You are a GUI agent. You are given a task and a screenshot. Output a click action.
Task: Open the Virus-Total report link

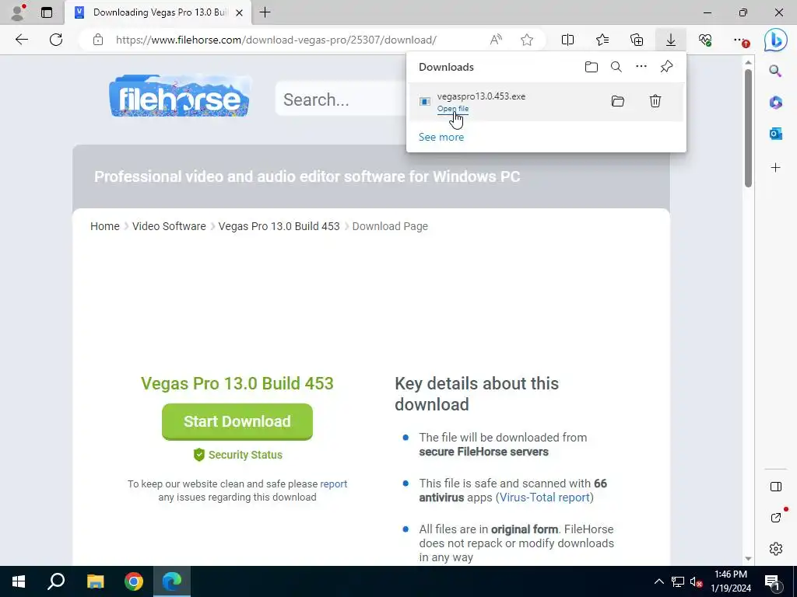(x=544, y=497)
